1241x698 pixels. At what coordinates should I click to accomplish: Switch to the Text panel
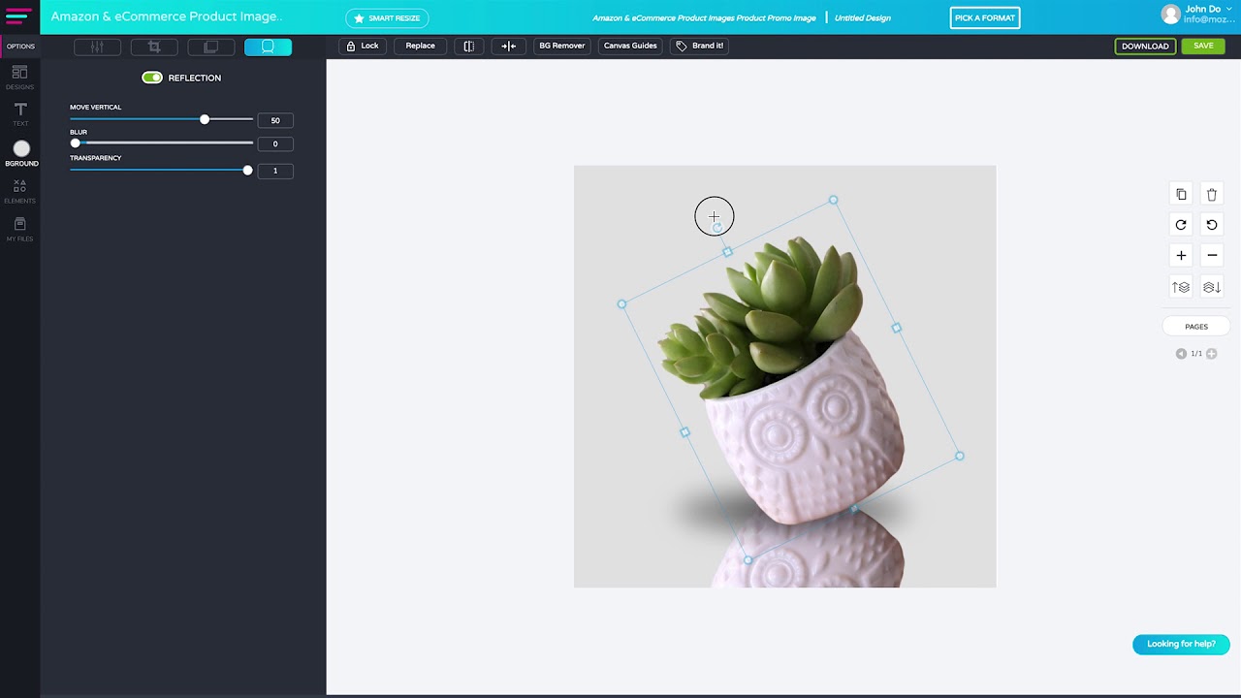[x=19, y=111]
